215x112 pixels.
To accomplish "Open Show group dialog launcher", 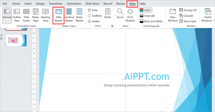I will pos(112,26).
